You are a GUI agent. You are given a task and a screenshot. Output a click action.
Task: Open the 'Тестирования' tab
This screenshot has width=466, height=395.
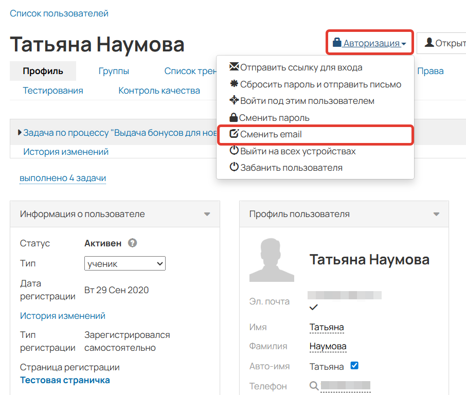(52, 90)
